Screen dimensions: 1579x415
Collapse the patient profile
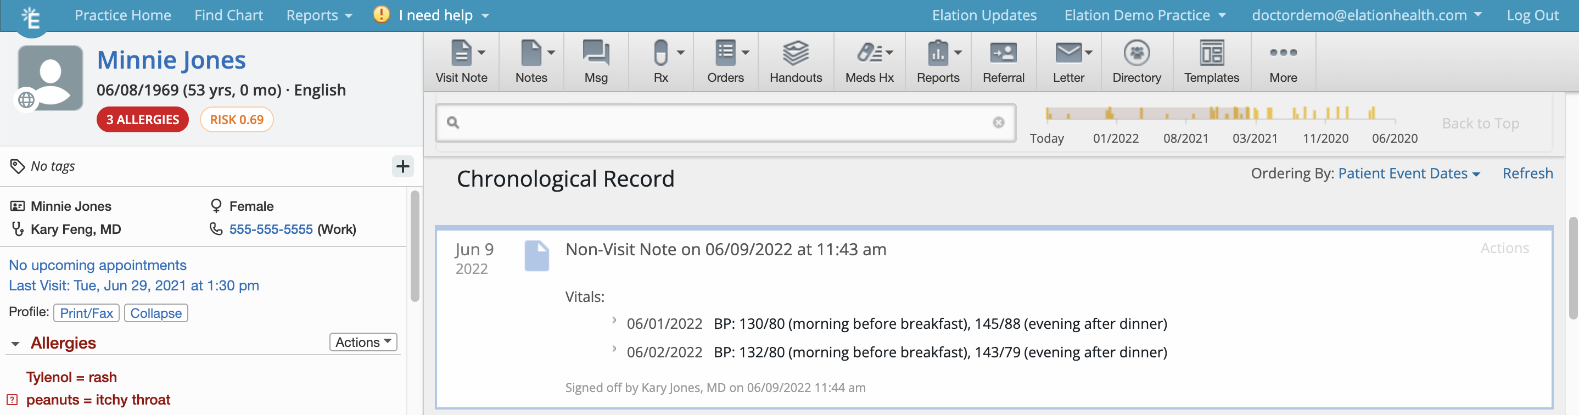(156, 313)
